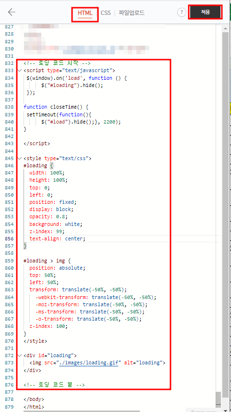Image resolution: width=231 pixels, height=412 pixels.
Task: Click the closing '</script>' tag
Action: (37, 143)
